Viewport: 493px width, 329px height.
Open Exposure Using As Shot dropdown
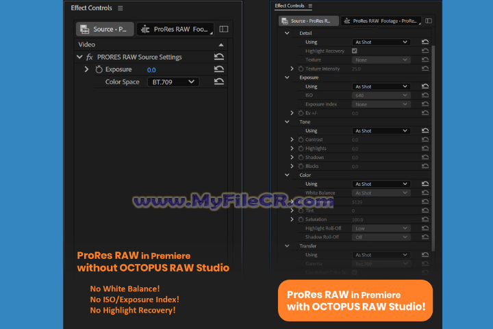click(381, 86)
